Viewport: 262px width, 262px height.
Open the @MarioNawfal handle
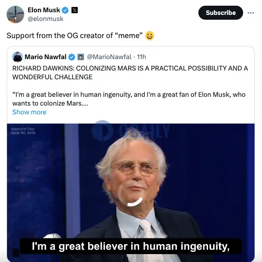coord(109,57)
